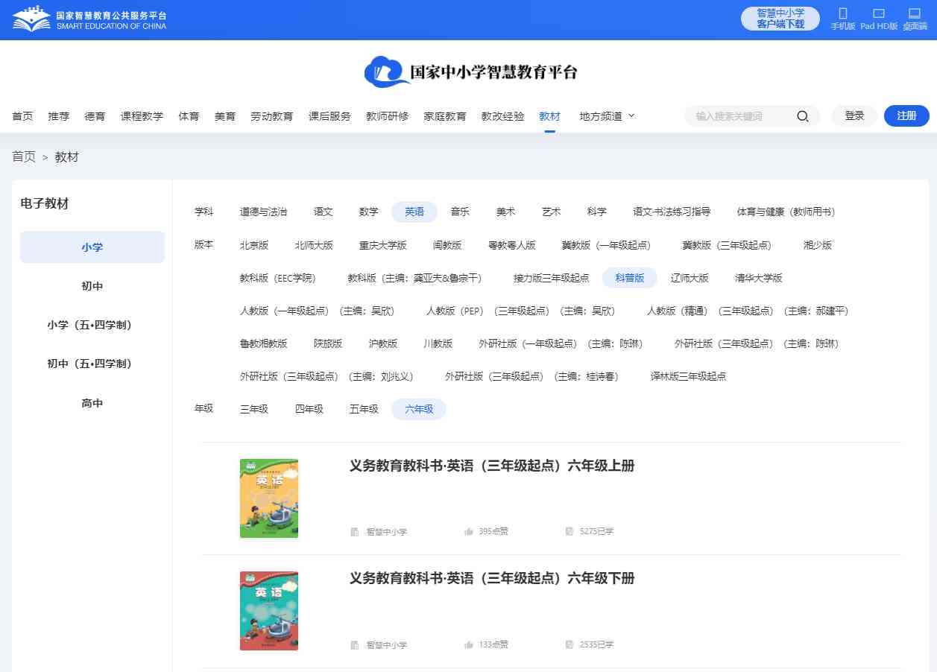Screen dimensions: 937x672
Task: Open the 体育 navigation item
Action: coord(189,116)
